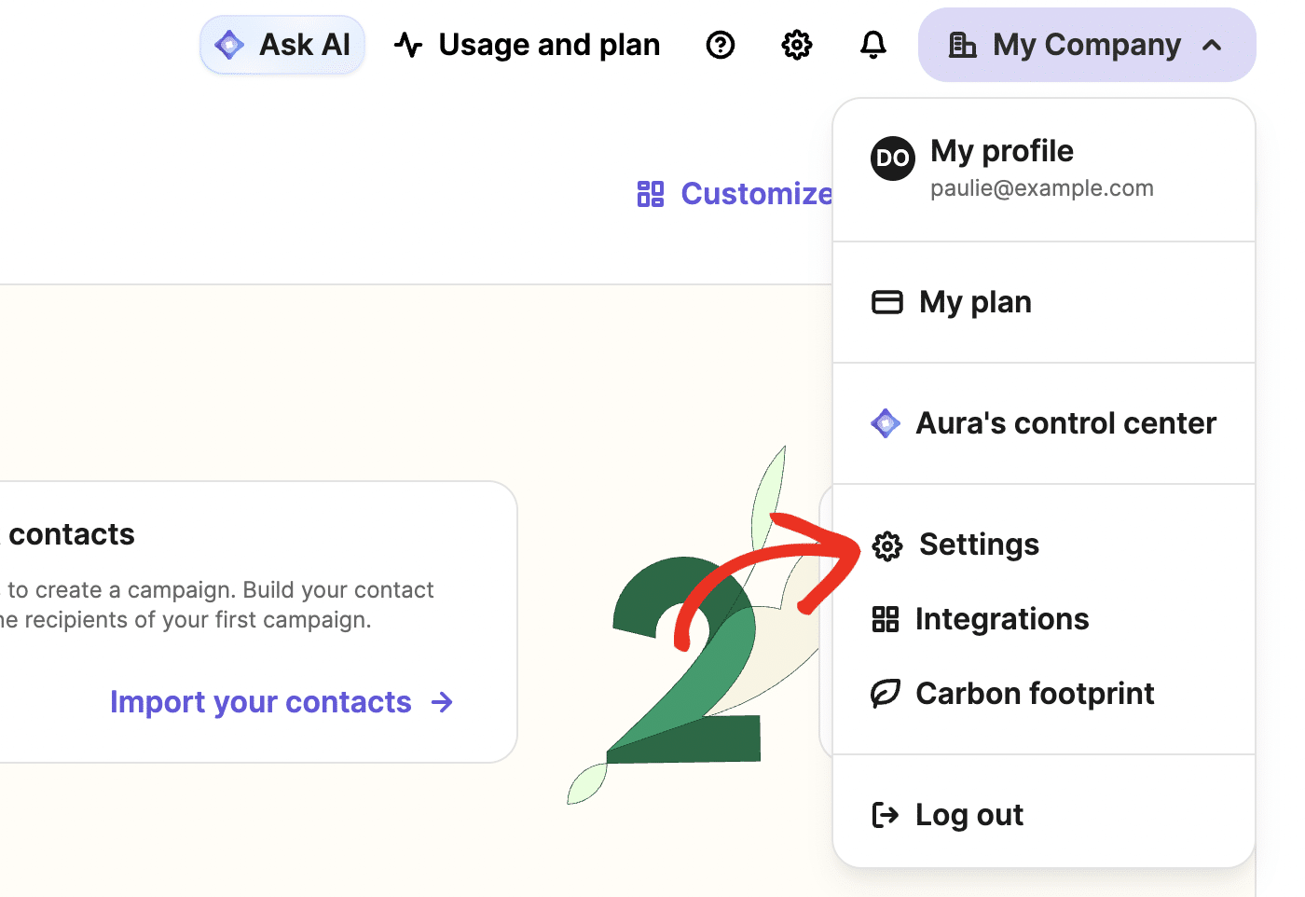
Task: Click the My plan credit card icon
Action: pyautogui.click(x=886, y=302)
